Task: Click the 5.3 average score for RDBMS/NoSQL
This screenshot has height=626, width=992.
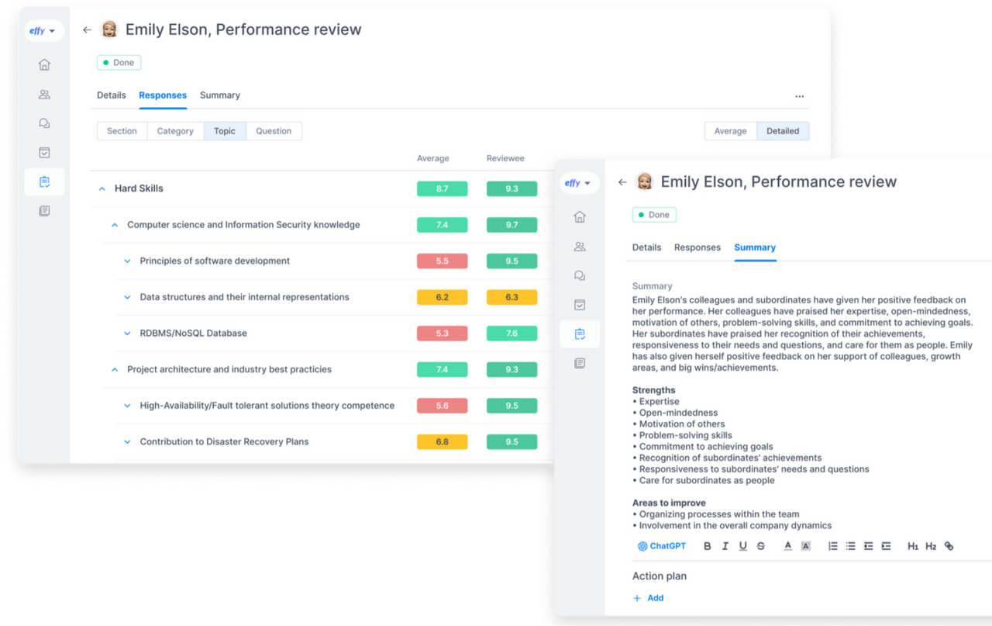Action: [x=442, y=334]
